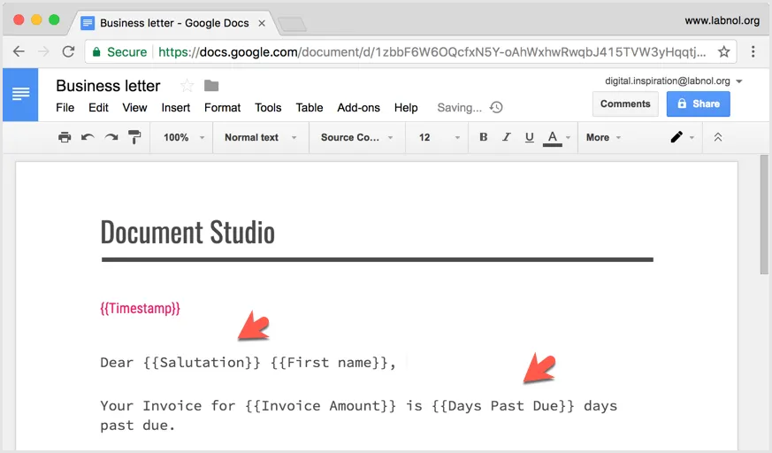Open the Add-ons menu
Viewport: 772px width, 453px height.
point(358,107)
